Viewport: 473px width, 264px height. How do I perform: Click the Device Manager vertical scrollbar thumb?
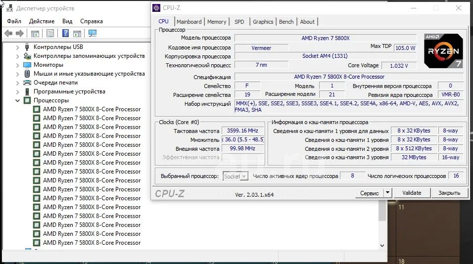pyautogui.click(x=382, y=211)
